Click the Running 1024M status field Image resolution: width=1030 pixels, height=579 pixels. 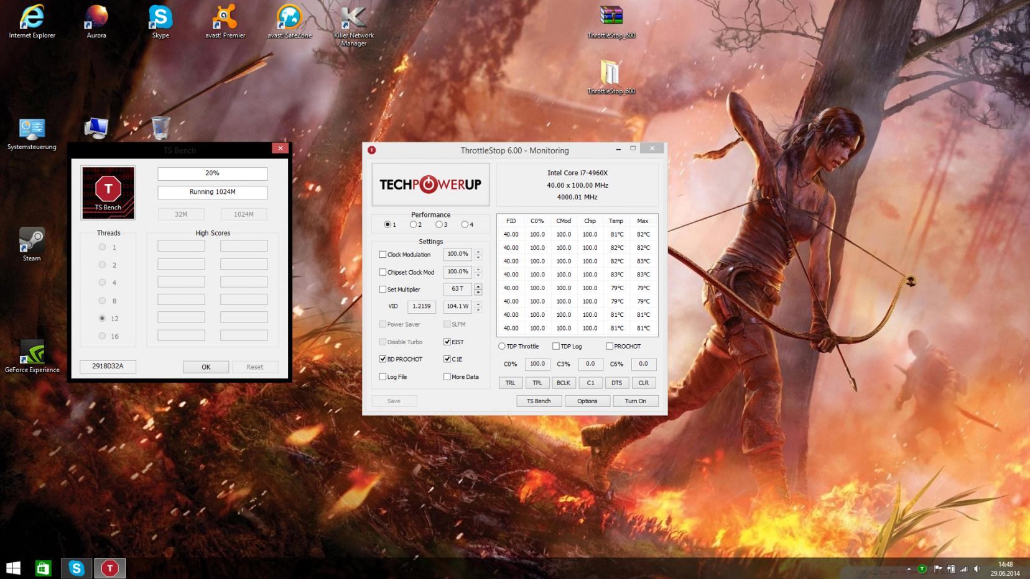(212, 192)
